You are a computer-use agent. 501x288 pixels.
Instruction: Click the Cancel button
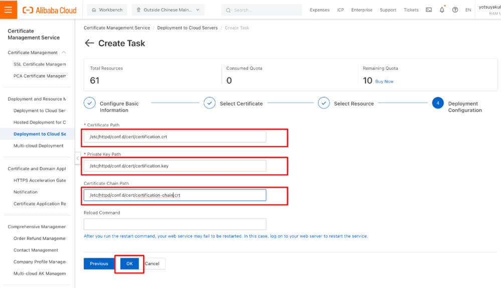[x=152, y=263]
